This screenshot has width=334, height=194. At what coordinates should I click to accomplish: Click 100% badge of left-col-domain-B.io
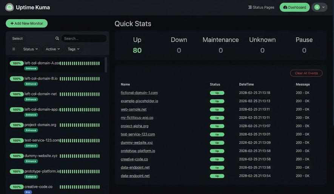coord(17,79)
